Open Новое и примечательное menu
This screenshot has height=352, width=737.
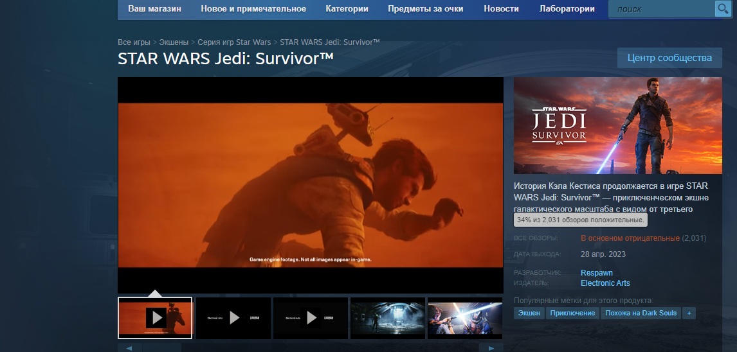[x=253, y=9]
